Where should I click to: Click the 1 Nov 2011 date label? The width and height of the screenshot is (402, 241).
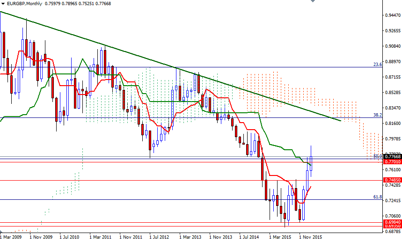coord(131,237)
